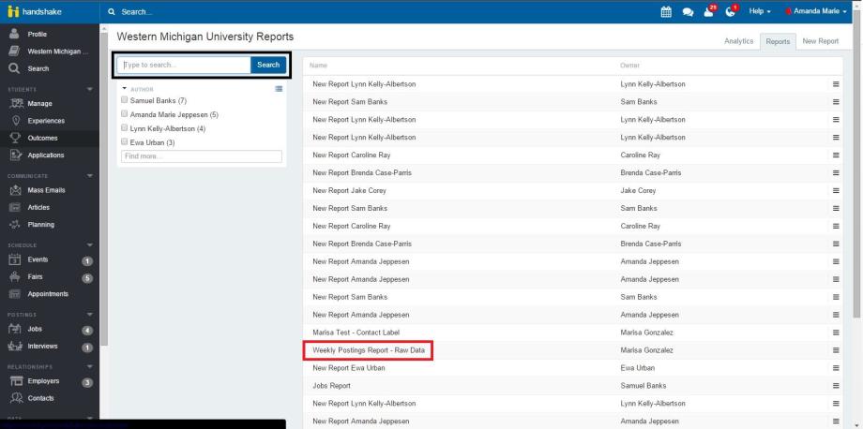Open Weekly Postings Report - Raw Data
Image resolution: width=863 pixels, height=429 pixels.
coord(369,350)
